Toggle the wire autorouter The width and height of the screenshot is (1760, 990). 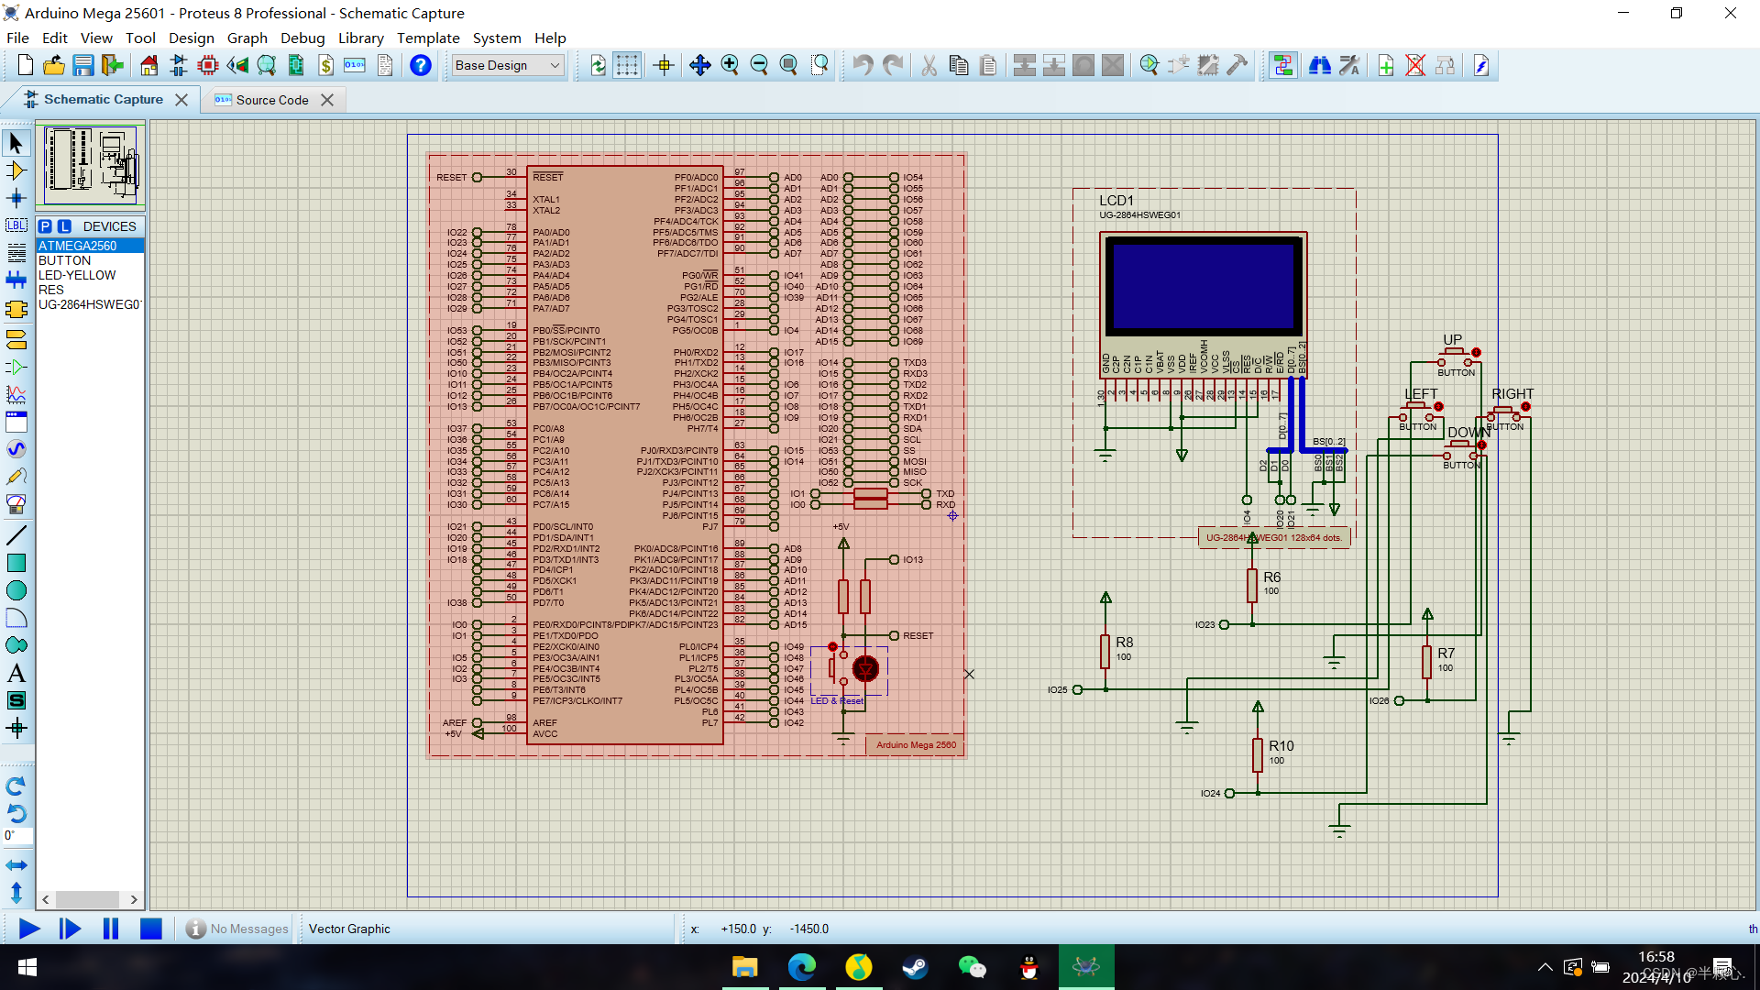[x=1283, y=65]
